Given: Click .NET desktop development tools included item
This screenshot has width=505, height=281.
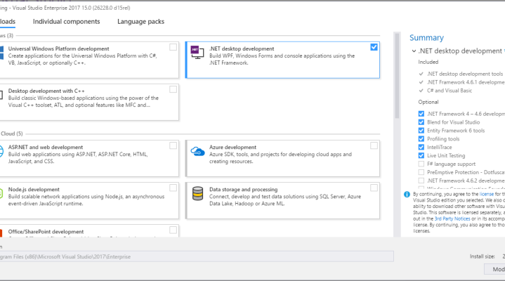Looking at the screenshot, I should point(465,74).
